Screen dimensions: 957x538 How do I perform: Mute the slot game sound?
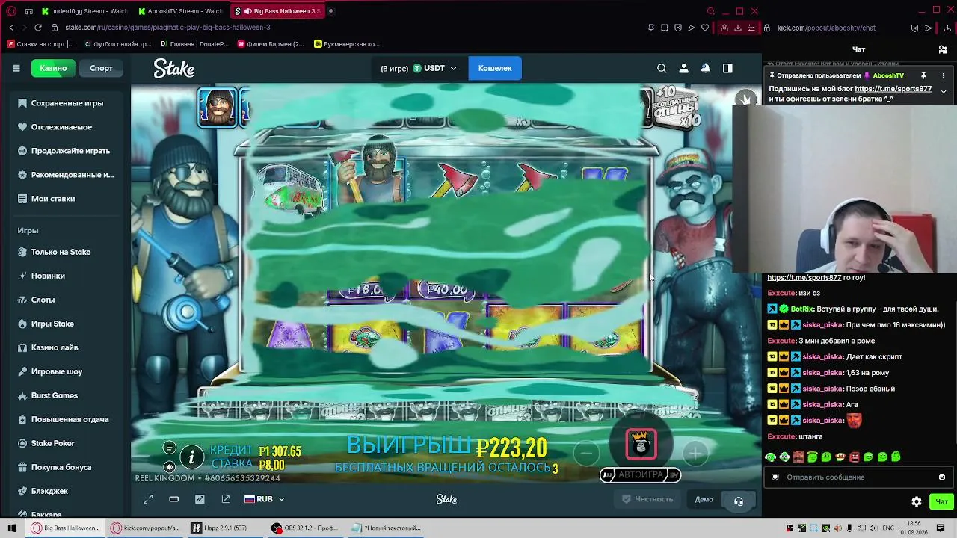tap(170, 466)
